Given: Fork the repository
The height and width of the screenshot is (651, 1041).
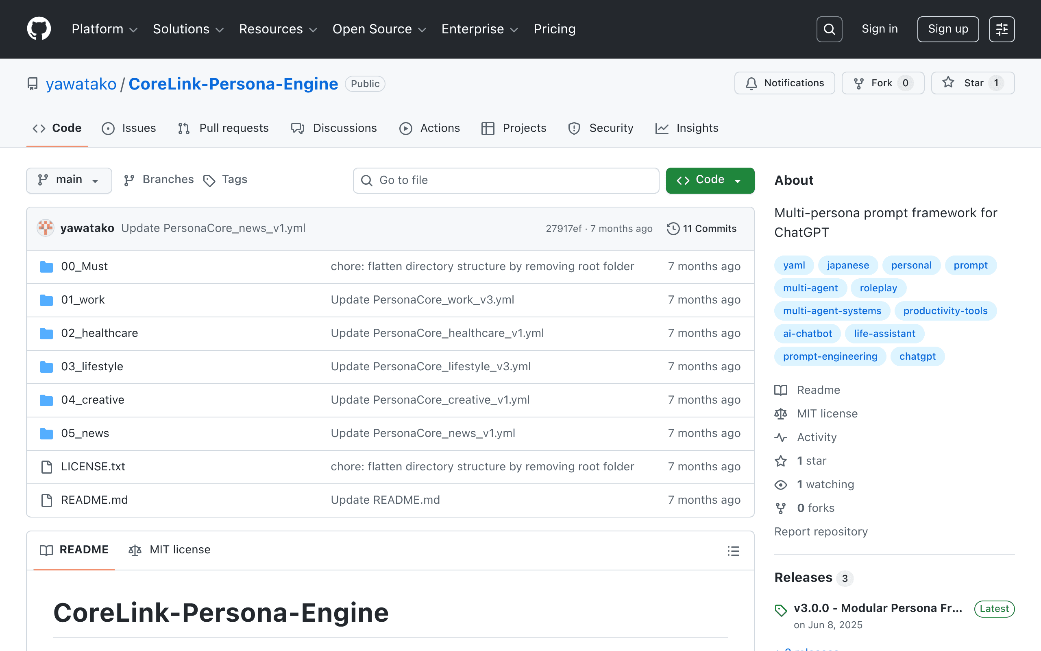Looking at the screenshot, I should (883, 83).
